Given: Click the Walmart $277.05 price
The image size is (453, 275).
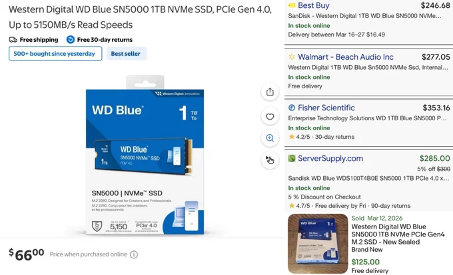Looking at the screenshot, I should point(436,57).
